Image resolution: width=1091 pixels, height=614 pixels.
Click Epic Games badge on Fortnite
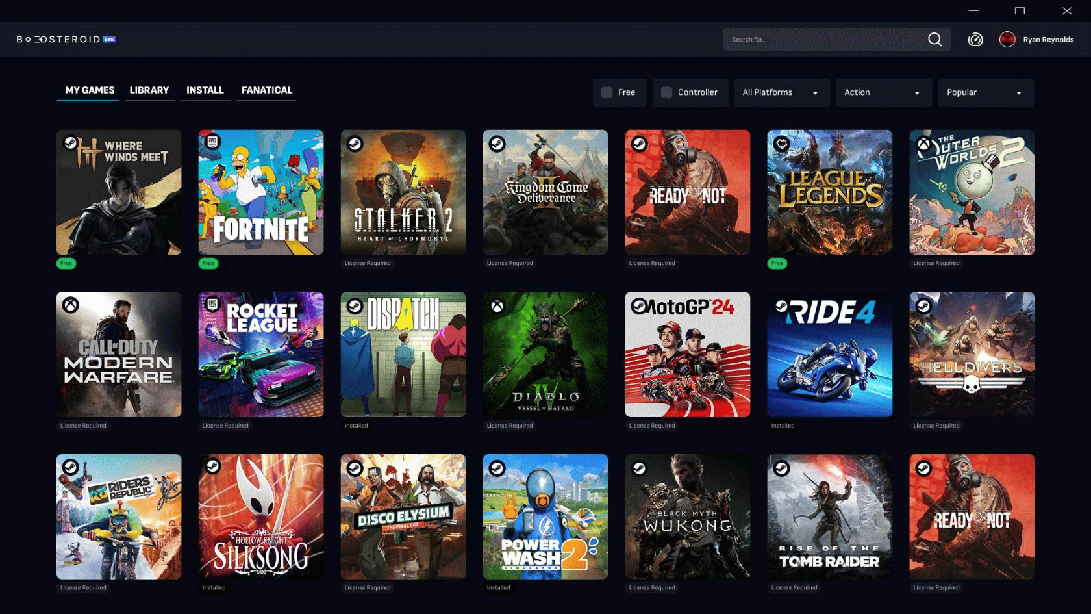pos(212,142)
